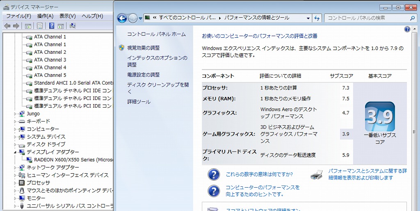Click the address bar folder icon in Control Panel

coord(147,18)
